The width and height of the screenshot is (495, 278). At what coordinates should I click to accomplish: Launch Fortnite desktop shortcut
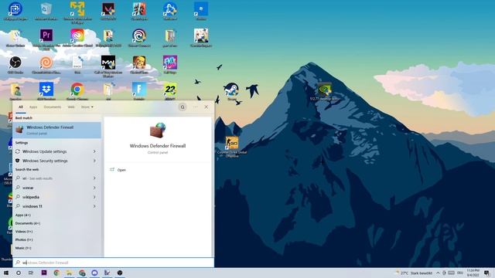[139, 90]
